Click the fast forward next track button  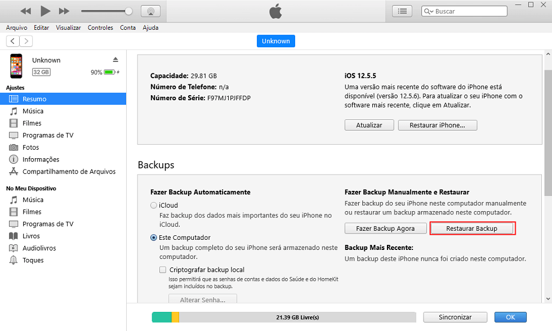tap(64, 11)
